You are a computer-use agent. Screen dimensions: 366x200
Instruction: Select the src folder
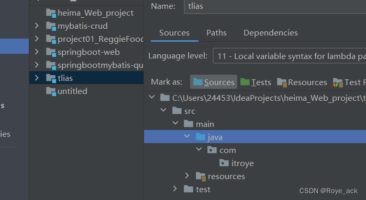pos(190,111)
